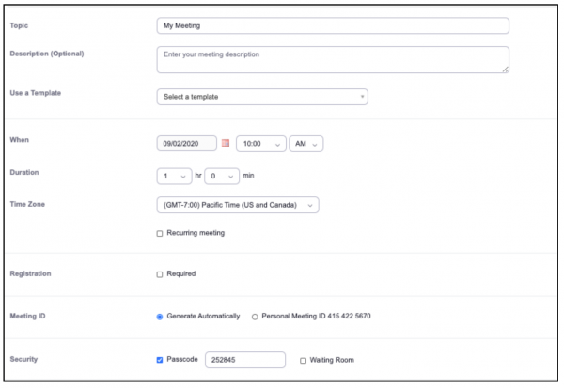Expand the Pacific Time zone dropdown
The image size is (564, 388).
coord(238,205)
